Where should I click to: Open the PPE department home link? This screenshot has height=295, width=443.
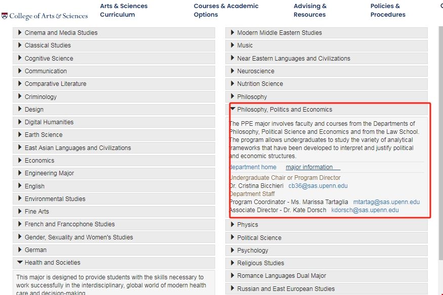(x=253, y=167)
